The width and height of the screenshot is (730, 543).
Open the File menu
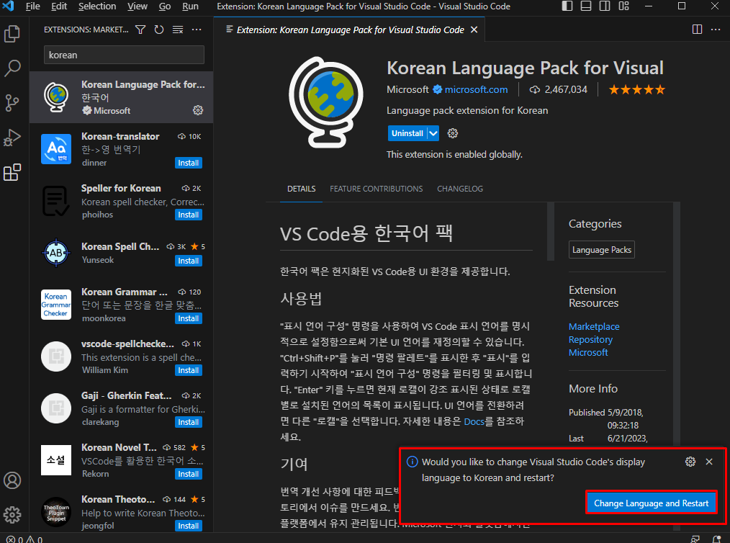(32, 6)
